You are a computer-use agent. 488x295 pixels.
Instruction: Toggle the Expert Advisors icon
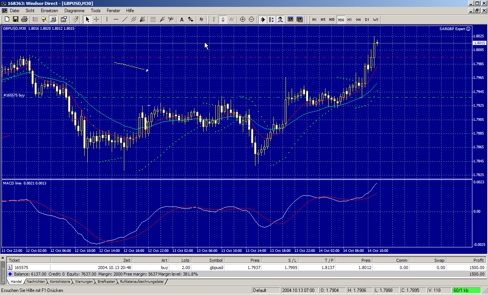pyautogui.click(x=280, y=19)
